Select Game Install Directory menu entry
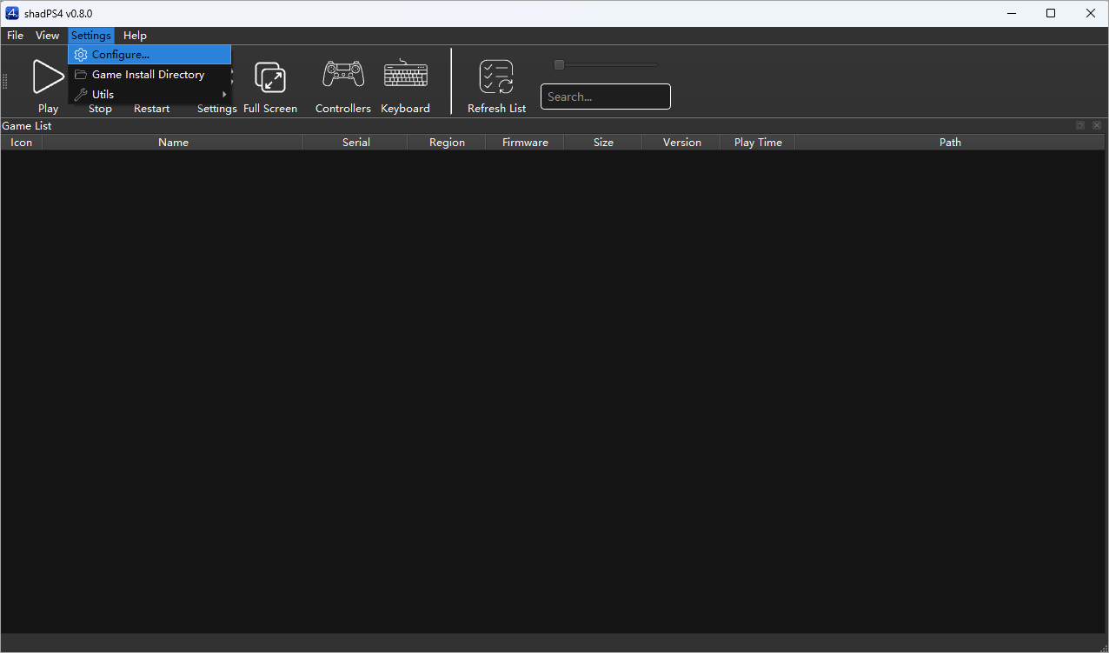Image resolution: width=1109 pixels, height=653 pixels. (x=148, y=75)
